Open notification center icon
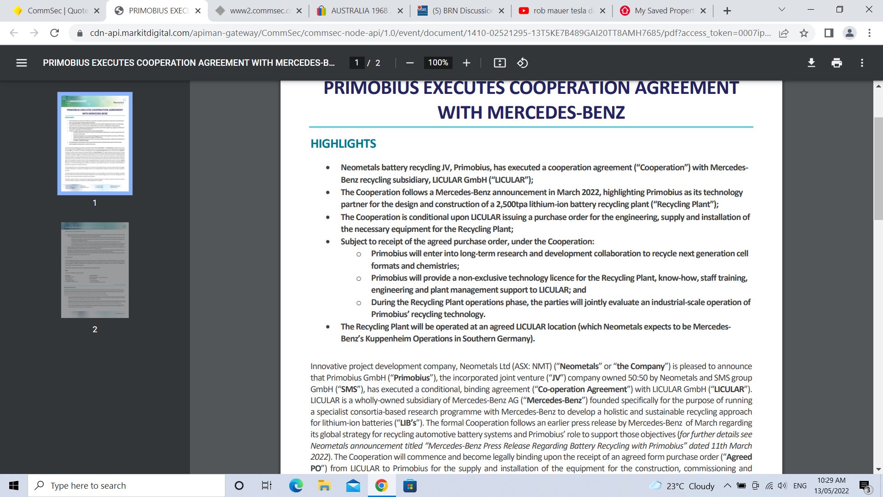This screenshot has height=497, width=883. tap(865, 486)
